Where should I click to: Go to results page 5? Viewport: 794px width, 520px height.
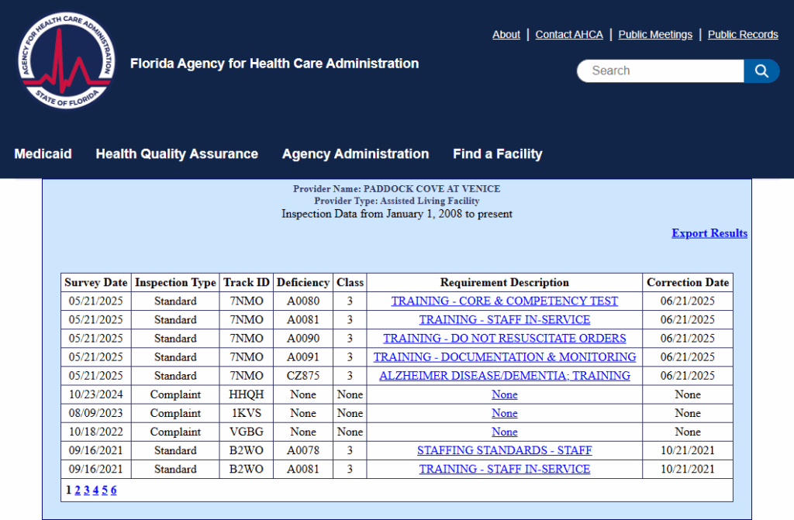[105, 490]
